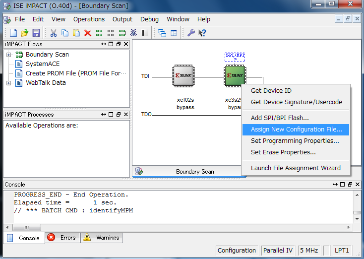Choose Set Programming Properties

click(296, 141)
